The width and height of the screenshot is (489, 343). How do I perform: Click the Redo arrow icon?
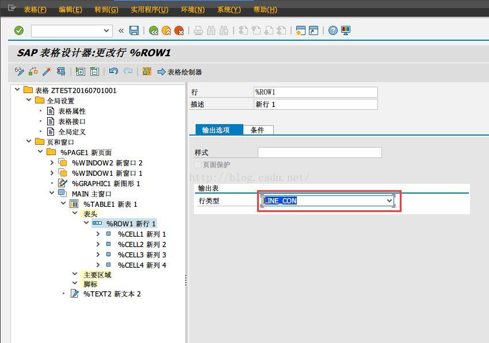[x=128, y=71]
